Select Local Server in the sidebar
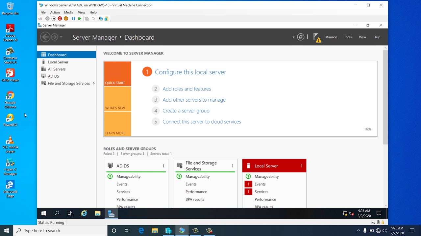 coord(66,62)
